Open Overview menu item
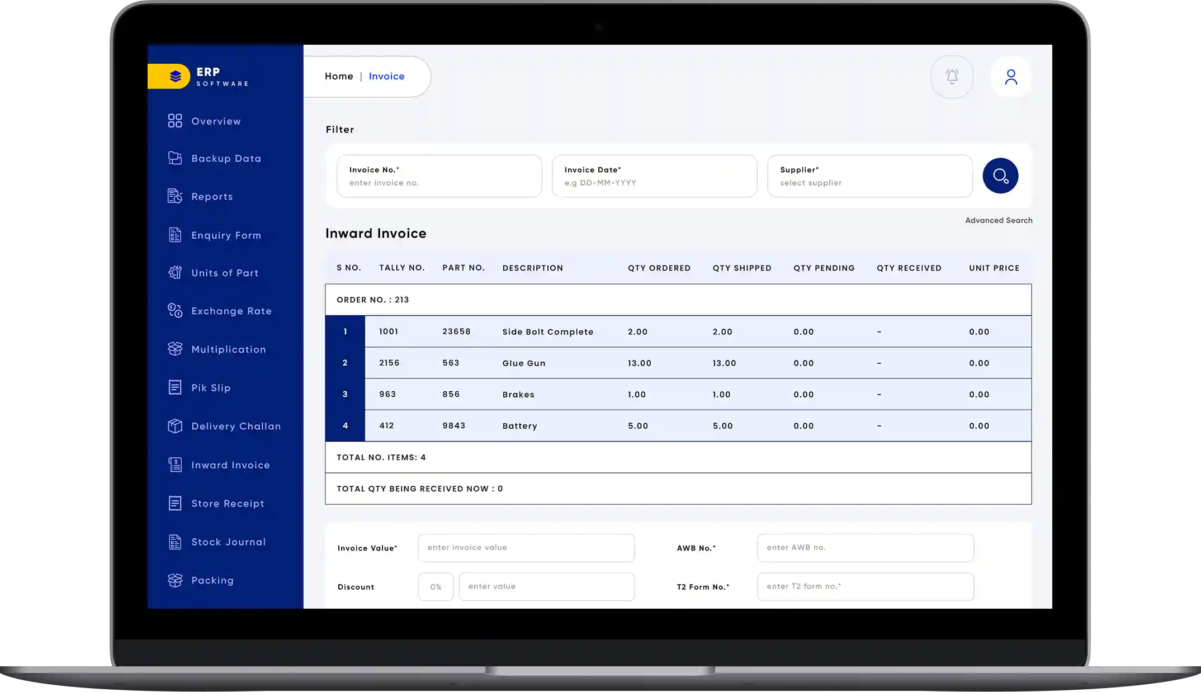 (x=216, y=121)
